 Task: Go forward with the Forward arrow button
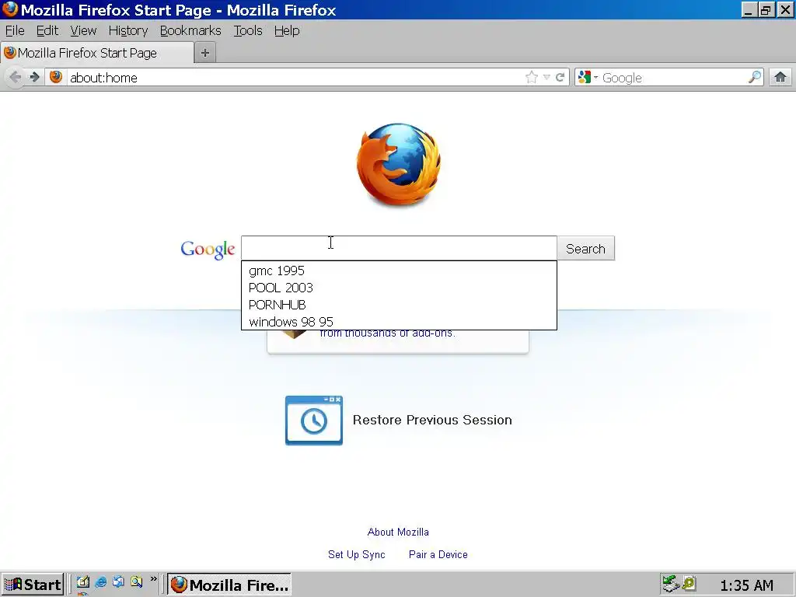[x=34, y=77]
